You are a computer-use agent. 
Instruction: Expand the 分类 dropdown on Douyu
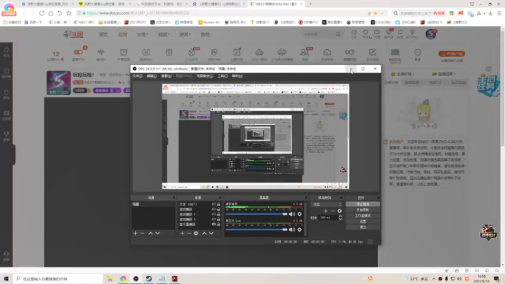[x=143, y=35]
